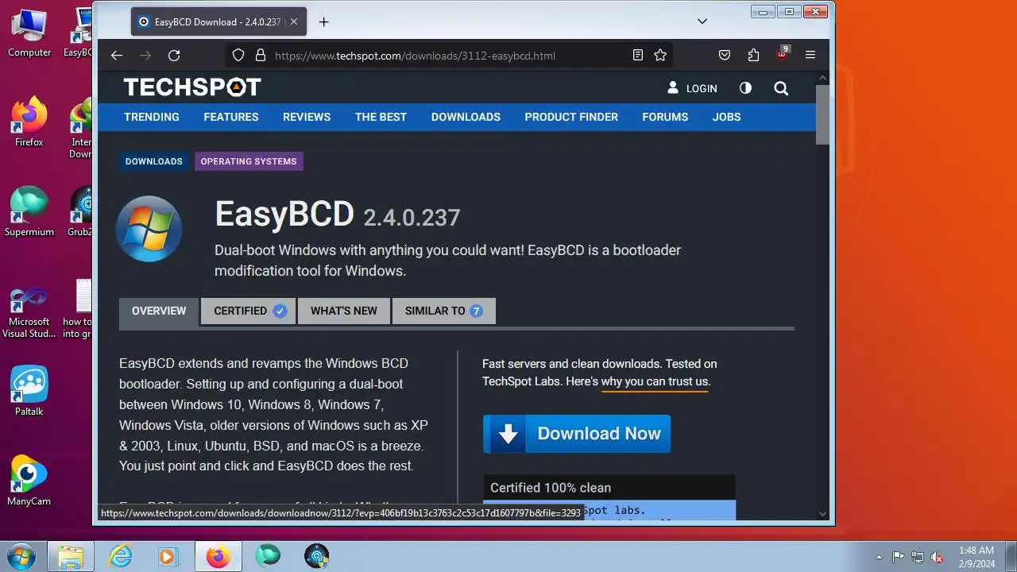This screenshot has width=1017, height=572.
Task: Open the REVIEWS nav item
Action: pos(307,117)
